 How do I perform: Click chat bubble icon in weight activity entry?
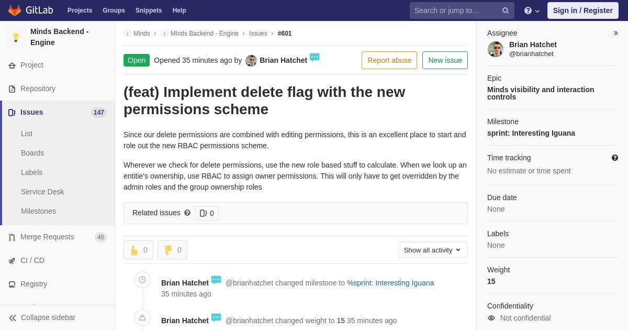(x=216, y=317)
